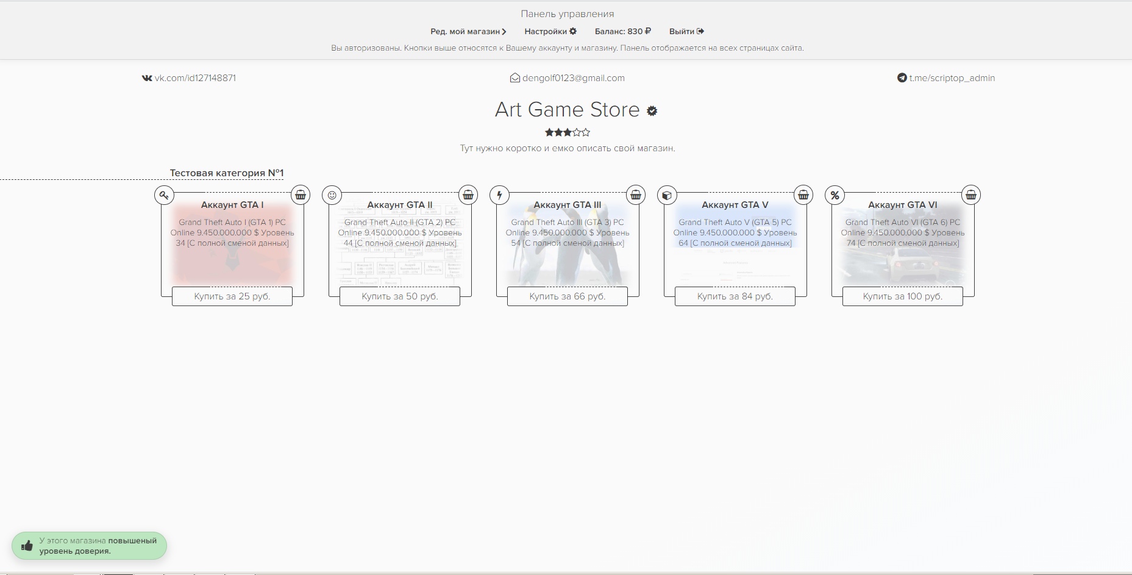Click GTA II card description text
The height and width of the screenshot is (575, 1132).
[400, 232]
